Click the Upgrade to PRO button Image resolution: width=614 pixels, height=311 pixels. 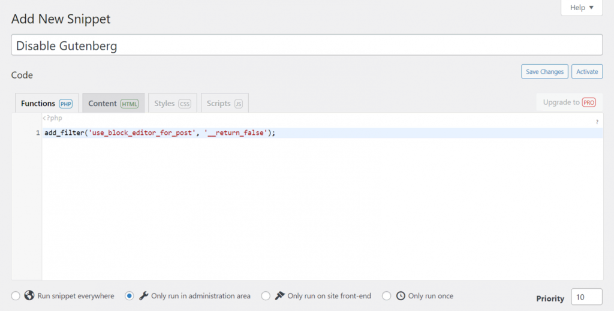click(x=569, y=102)
